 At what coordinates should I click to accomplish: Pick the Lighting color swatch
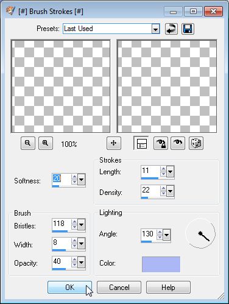point(161,264)
